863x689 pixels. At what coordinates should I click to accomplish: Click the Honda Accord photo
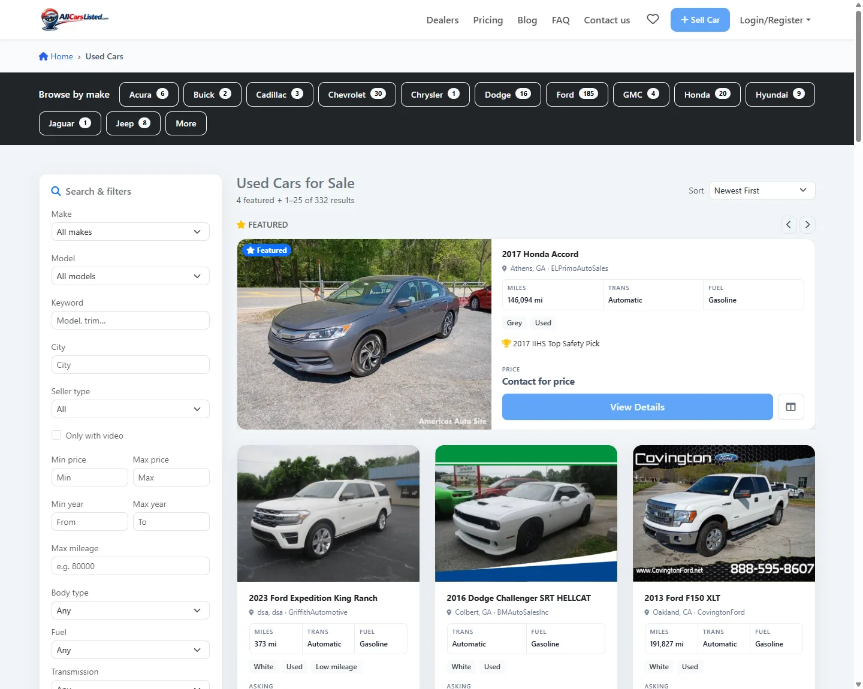(x=364, y=334)
